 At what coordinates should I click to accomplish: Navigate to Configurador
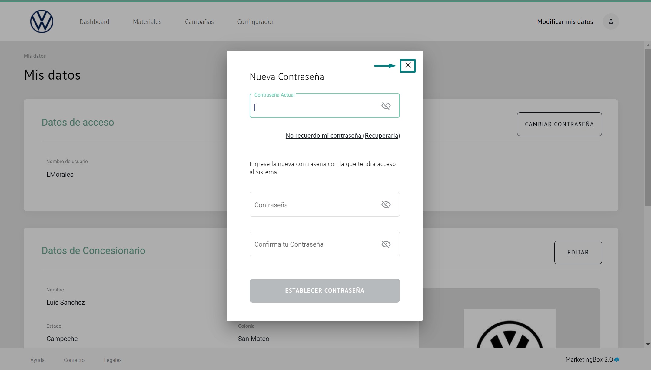tap(255, 22)
